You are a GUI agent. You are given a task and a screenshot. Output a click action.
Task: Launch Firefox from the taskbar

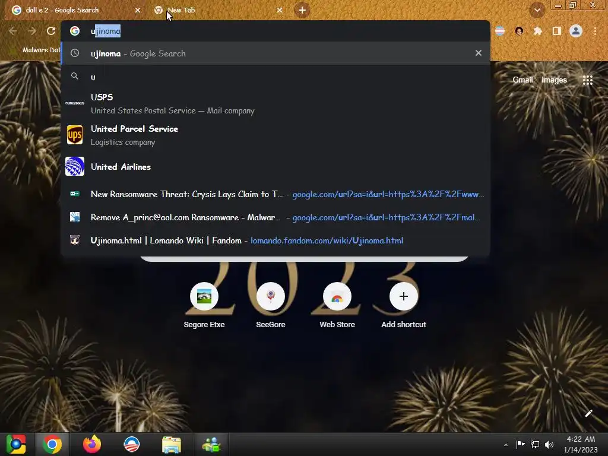(92, 444)
